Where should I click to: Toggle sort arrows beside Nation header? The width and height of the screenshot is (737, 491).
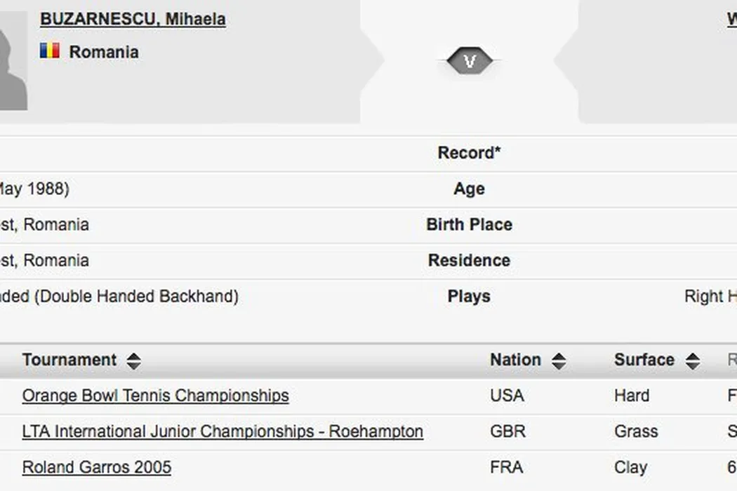tap(559, 361)
